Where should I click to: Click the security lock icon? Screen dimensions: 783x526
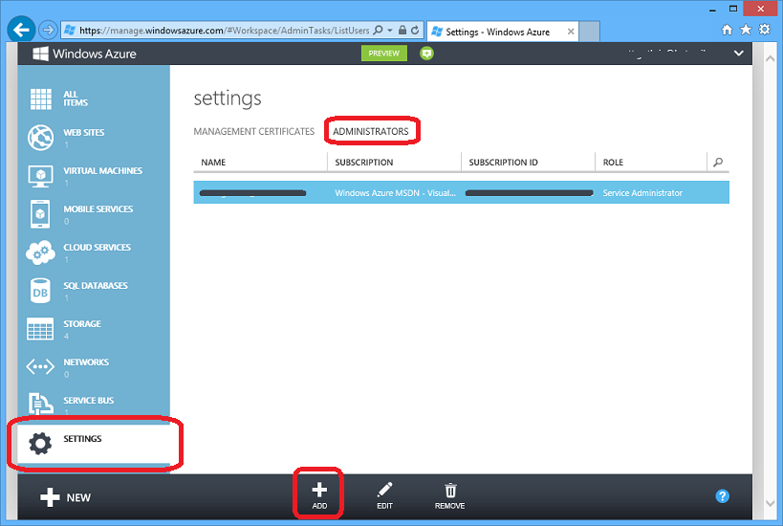click(x=402, y=30)
